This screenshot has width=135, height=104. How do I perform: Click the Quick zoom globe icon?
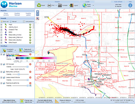point(85,5)
